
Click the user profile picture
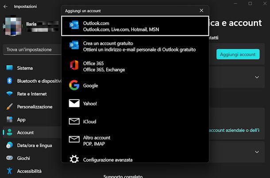pyautogui.click(x=13, y=26)
